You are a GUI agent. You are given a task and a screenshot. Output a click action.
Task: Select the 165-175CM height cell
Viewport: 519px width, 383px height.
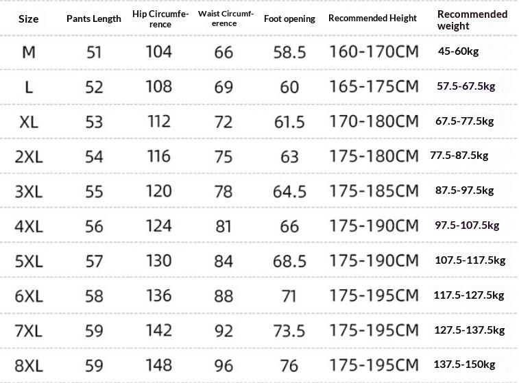pos(374,86)
